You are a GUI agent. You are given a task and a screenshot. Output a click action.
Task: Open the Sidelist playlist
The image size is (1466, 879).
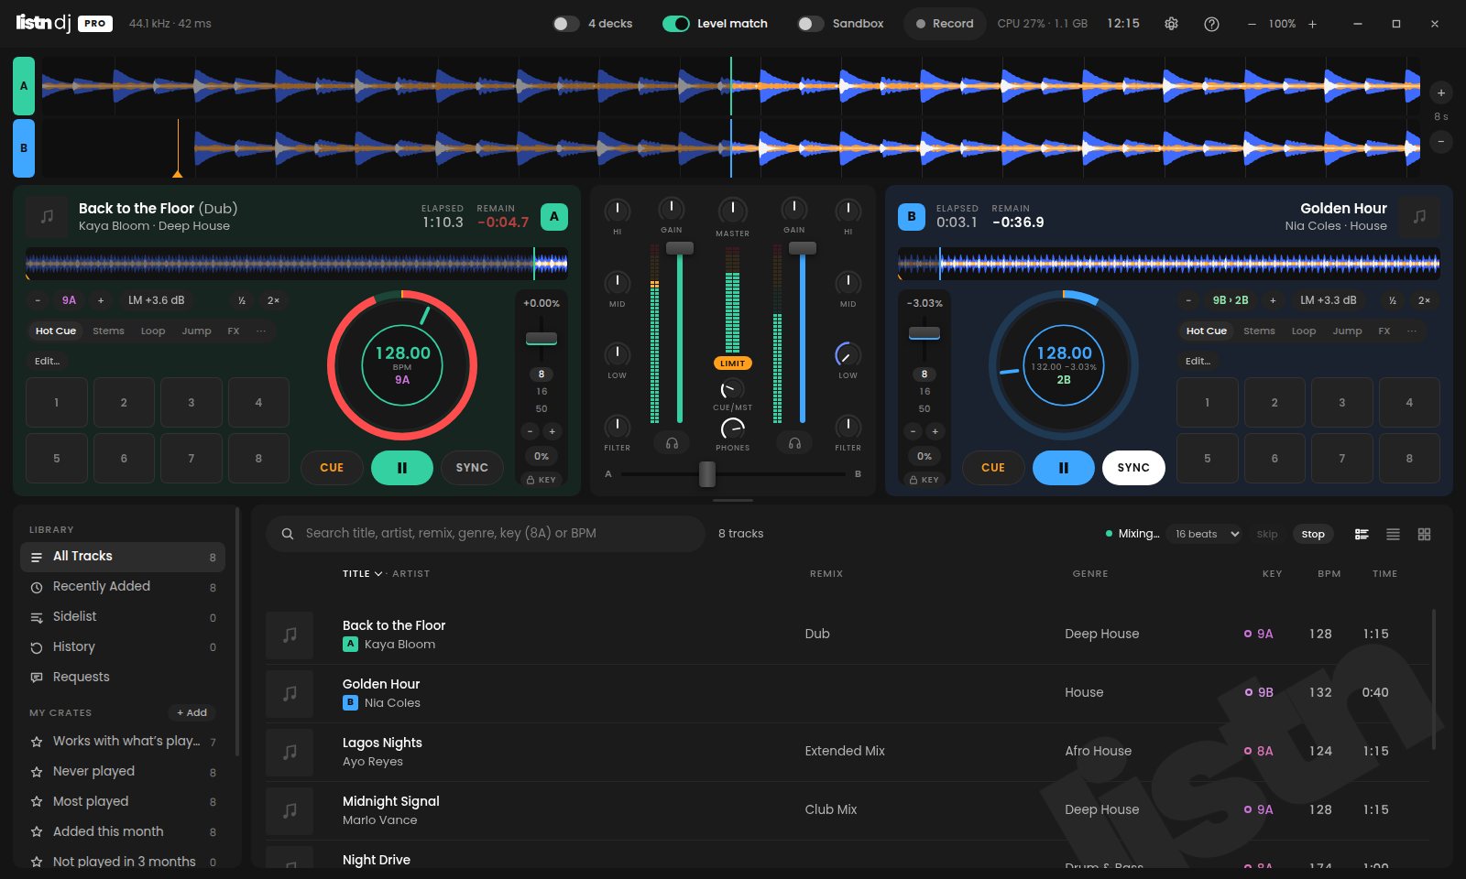coord(123,616)
